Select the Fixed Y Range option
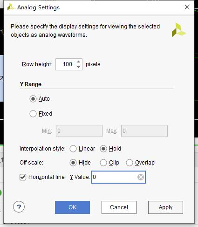The width and height of the screenshot is (198, 227). [x=33, y=114]
